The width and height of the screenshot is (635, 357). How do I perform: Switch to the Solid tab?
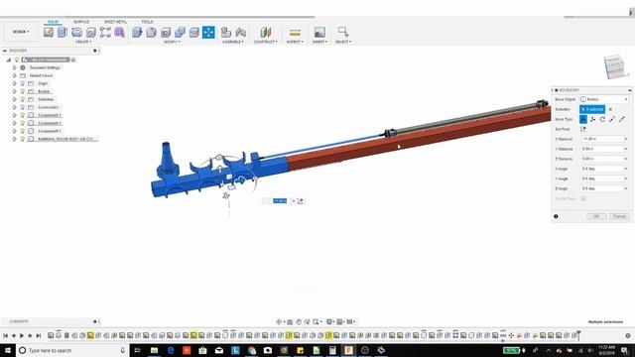point(53,22)
